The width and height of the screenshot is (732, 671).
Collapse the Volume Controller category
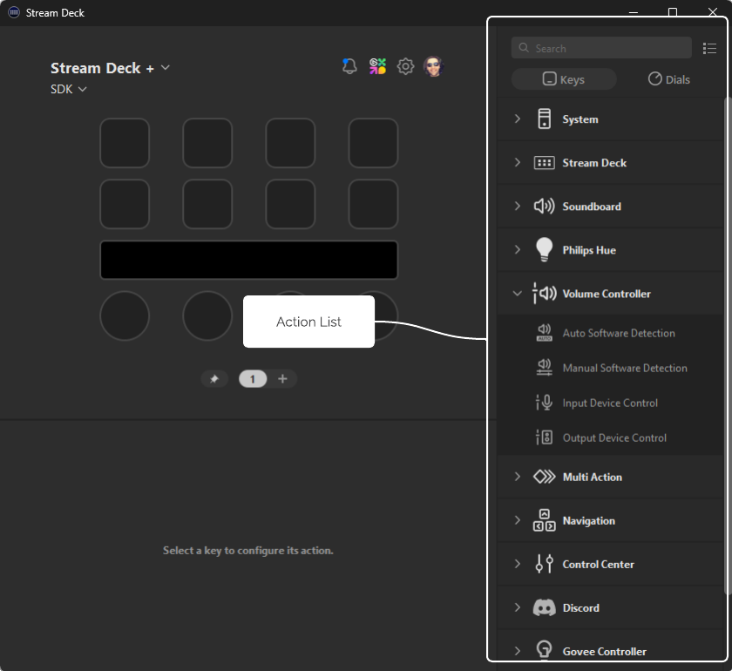(518, 294)
